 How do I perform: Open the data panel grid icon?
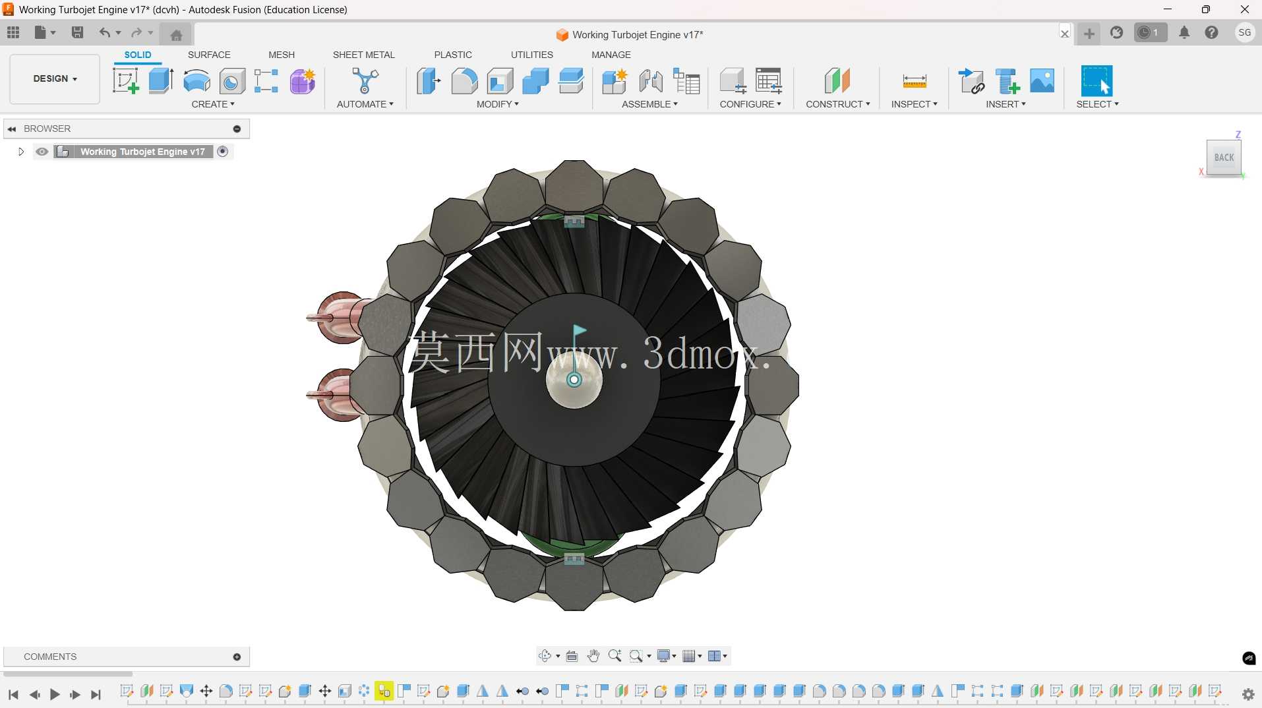click(13, 32)
